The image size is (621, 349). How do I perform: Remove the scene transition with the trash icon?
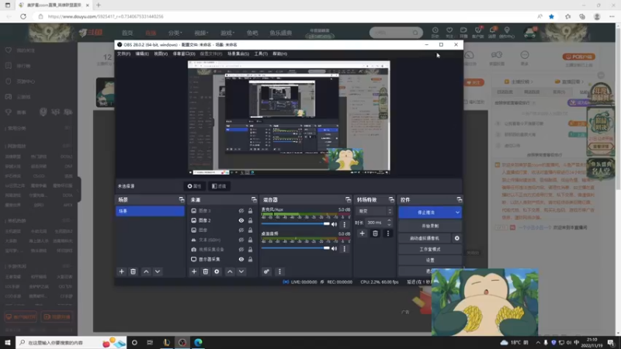tap(375, 233)
